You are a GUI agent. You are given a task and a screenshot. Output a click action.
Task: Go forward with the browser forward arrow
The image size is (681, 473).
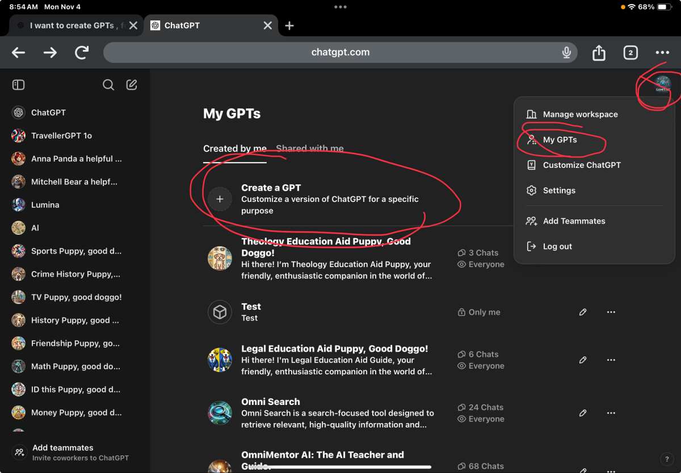(50, 53)
